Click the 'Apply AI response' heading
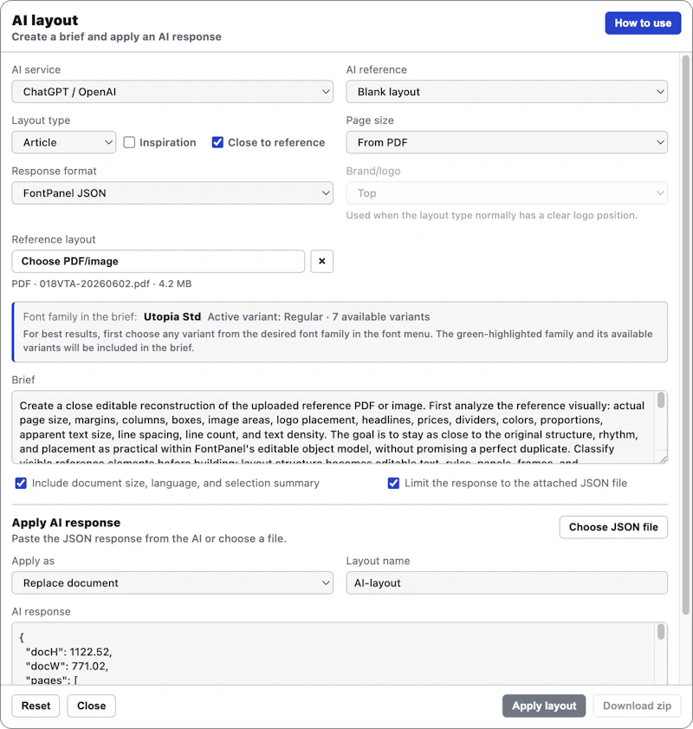The height and width of the screenshot is (729, 693). (x=66, y=523)
